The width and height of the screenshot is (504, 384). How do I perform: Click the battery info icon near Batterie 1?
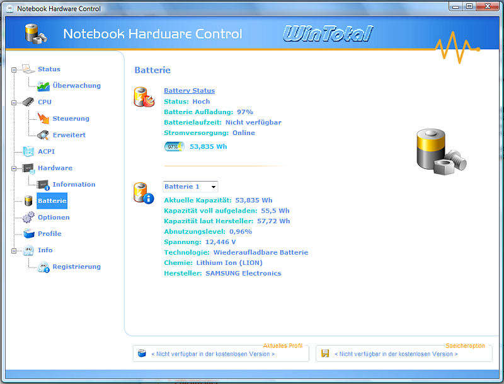pos(144,193)
